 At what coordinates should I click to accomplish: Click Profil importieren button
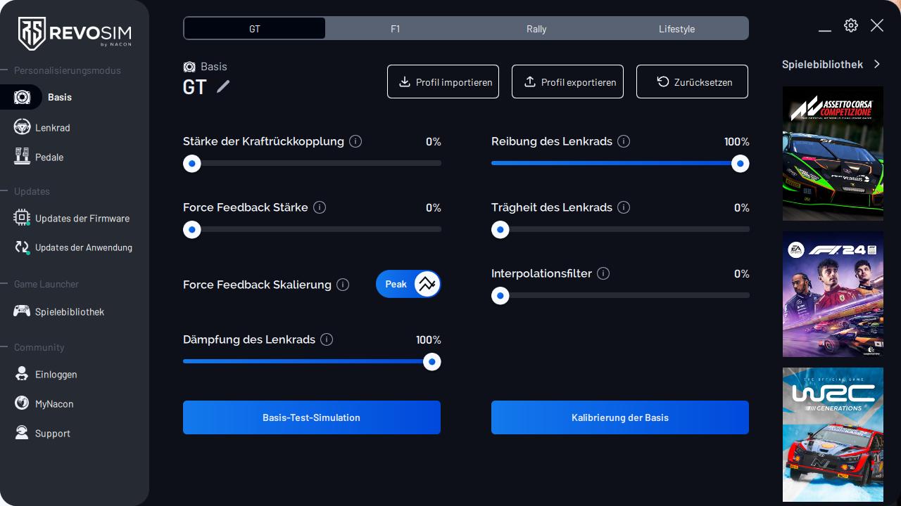(443, 82)
